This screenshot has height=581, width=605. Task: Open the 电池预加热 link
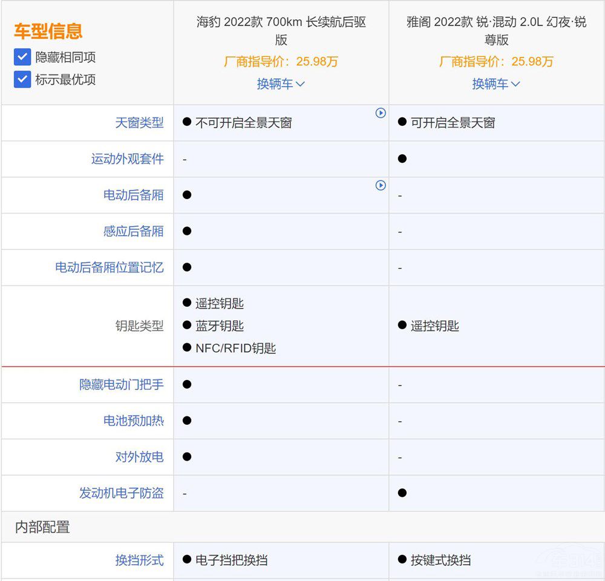pos(134,421)
